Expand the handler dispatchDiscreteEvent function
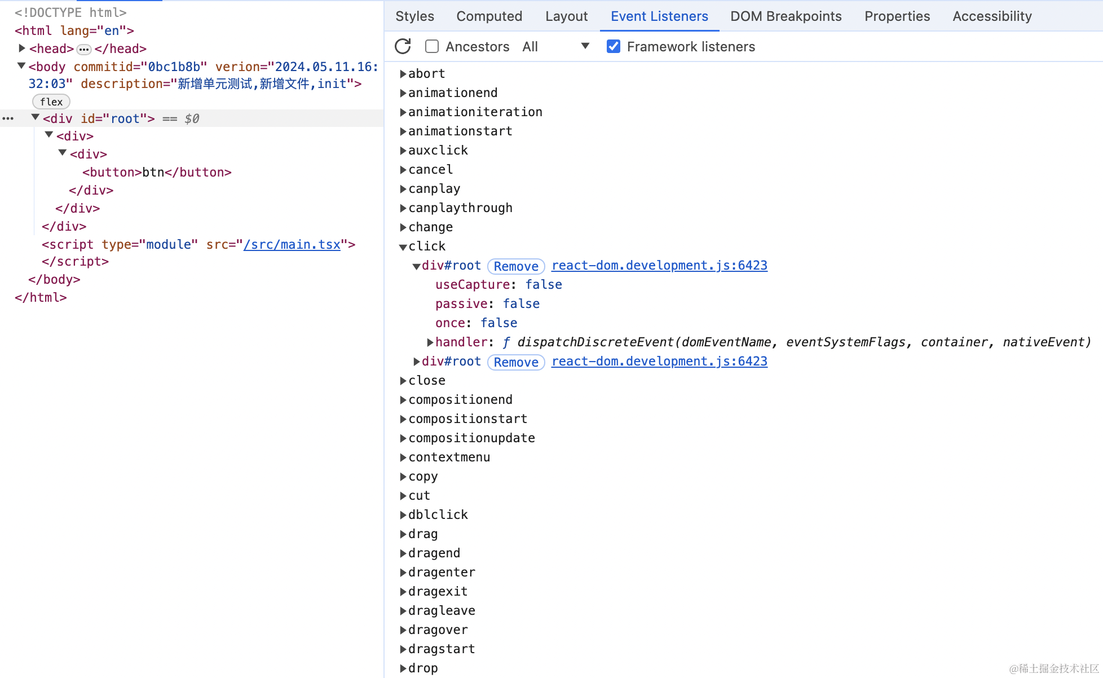 click(x=430, y=342)
